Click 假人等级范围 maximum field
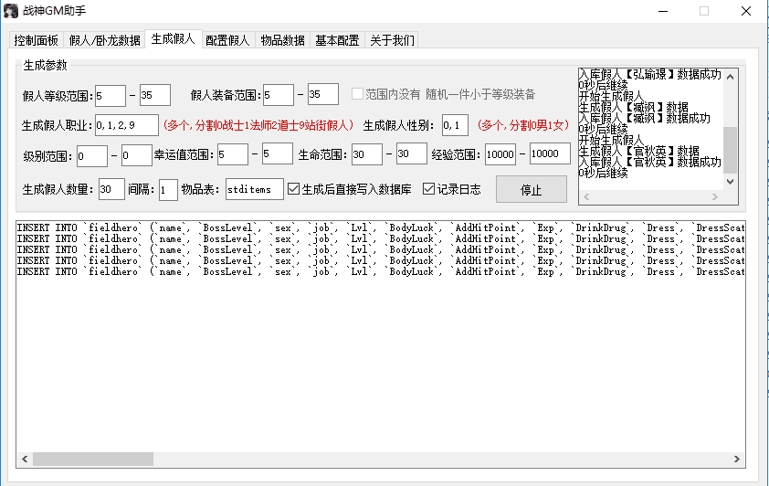This screenshot has width=769, height=486. click(155, 95)
